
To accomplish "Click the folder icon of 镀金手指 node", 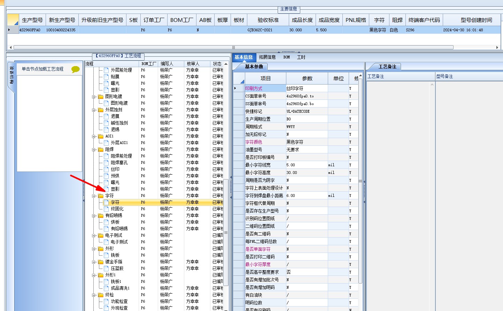I will pyautogui.click(x=101, y=262).
